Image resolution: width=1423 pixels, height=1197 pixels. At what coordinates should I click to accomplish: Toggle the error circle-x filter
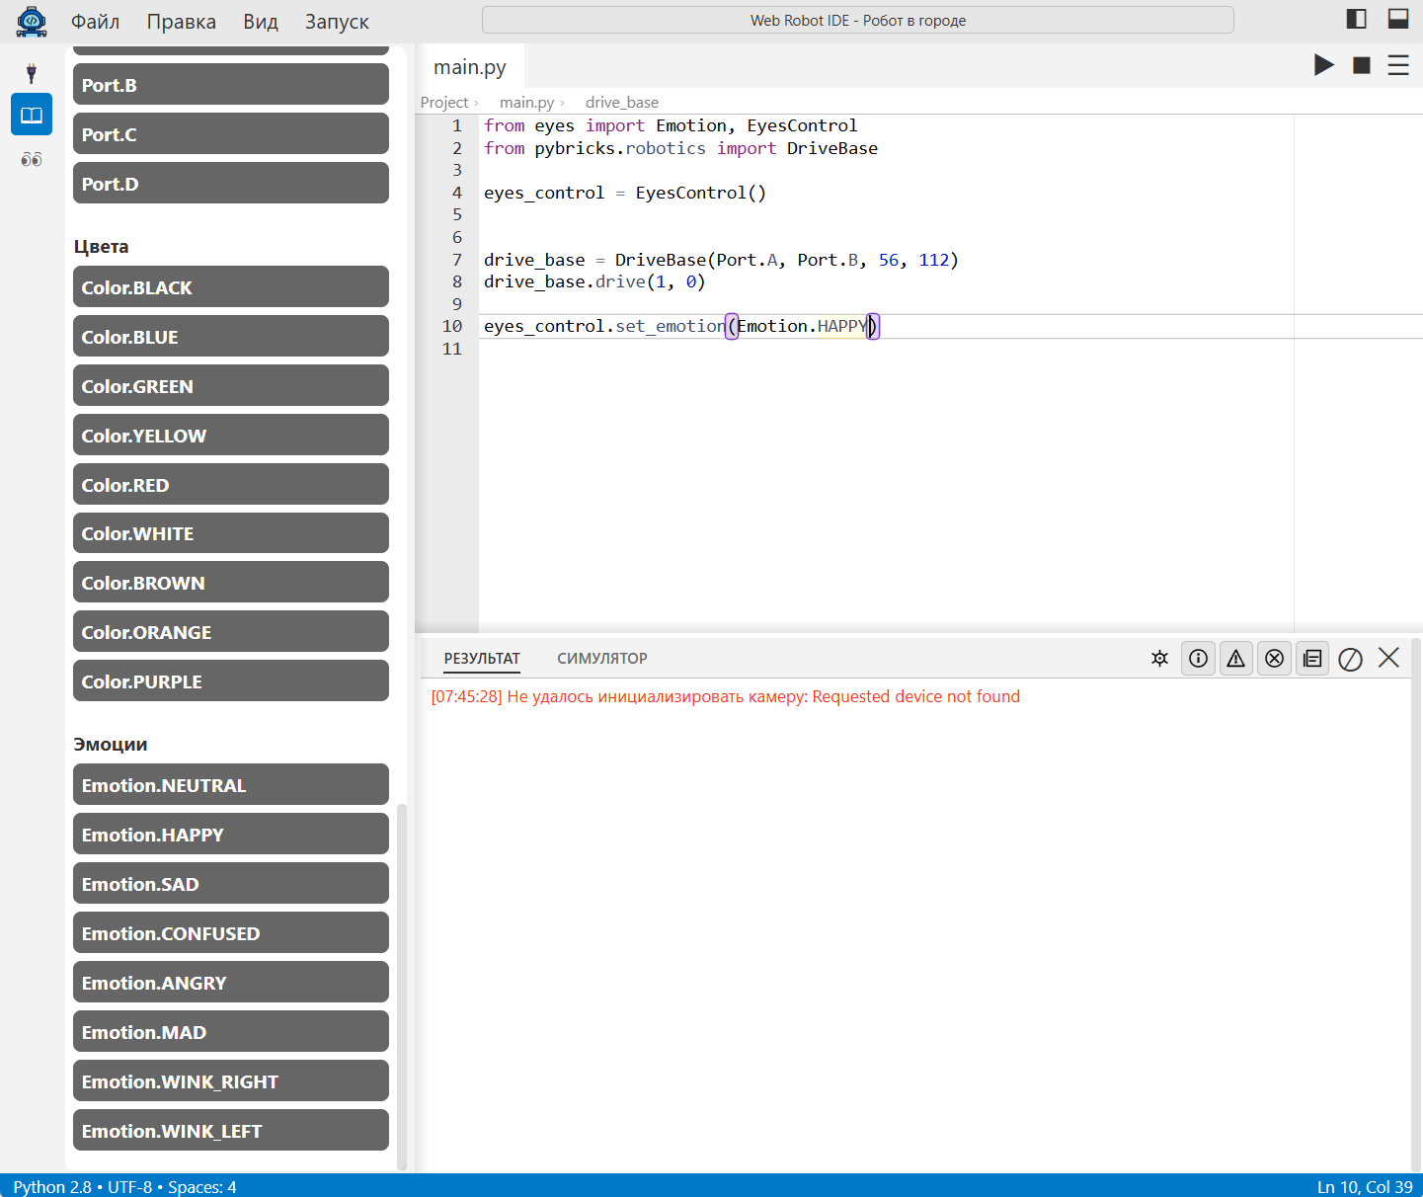pos(1275,658)
